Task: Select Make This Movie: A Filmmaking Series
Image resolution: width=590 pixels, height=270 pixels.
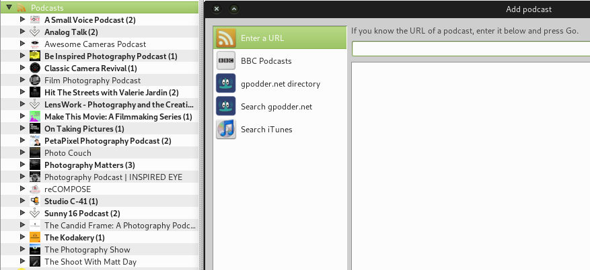Action: point(118,116)
